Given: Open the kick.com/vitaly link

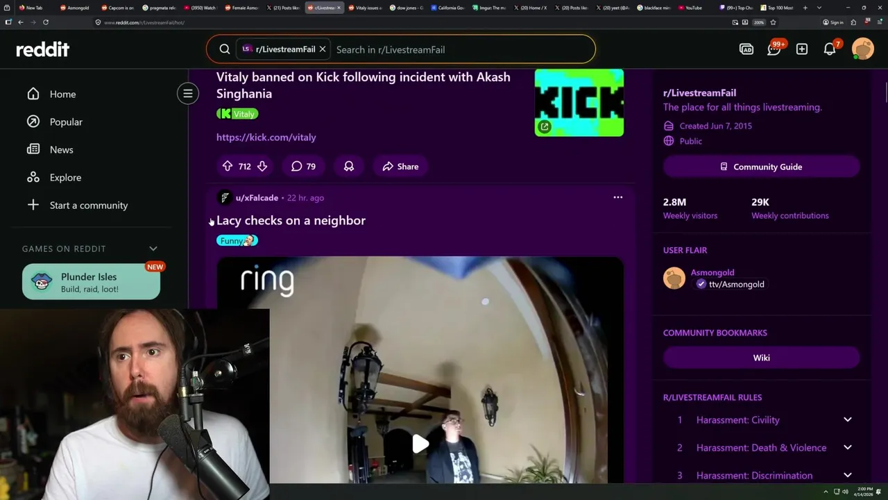Looking at the screenshot, I should click(266, 137).
